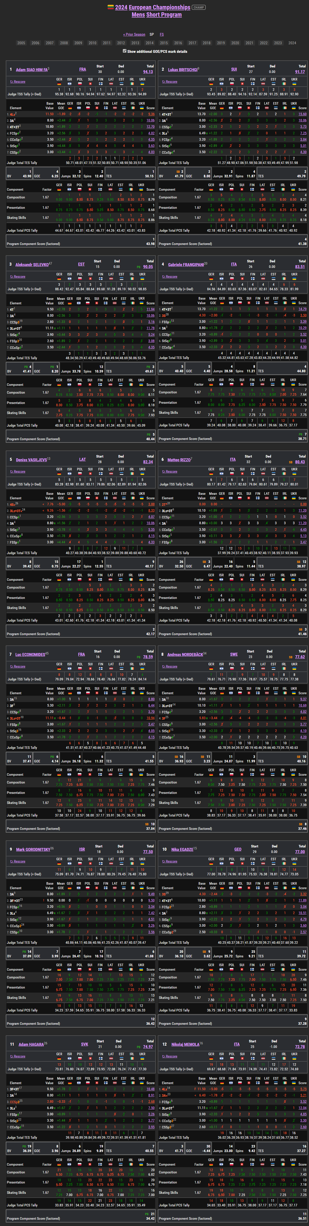Click the Finland flag above Deniss Vasiljevs' Judge TSS Tally
Viewport: 309px width, 1226px height.
(x=100, y=474)
